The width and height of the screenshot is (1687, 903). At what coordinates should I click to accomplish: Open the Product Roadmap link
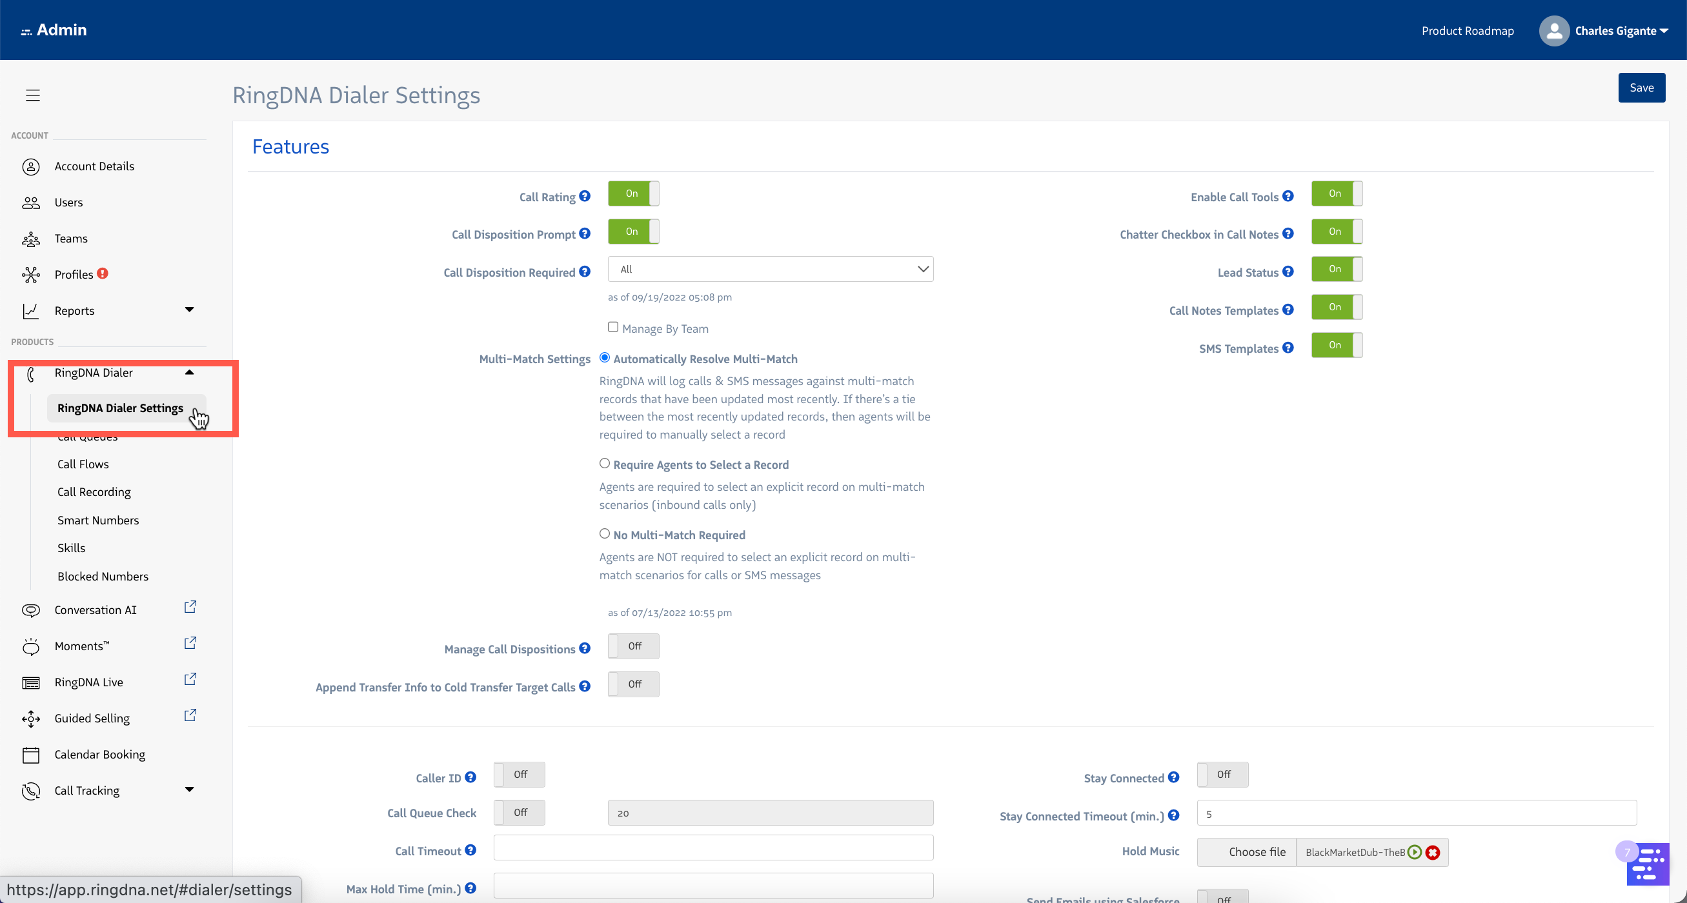1467,31
